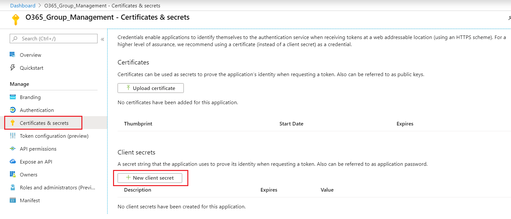This screenshot has width=511, height=219.
Task: Click the Thumbprint column header
Action: (138, 124)
